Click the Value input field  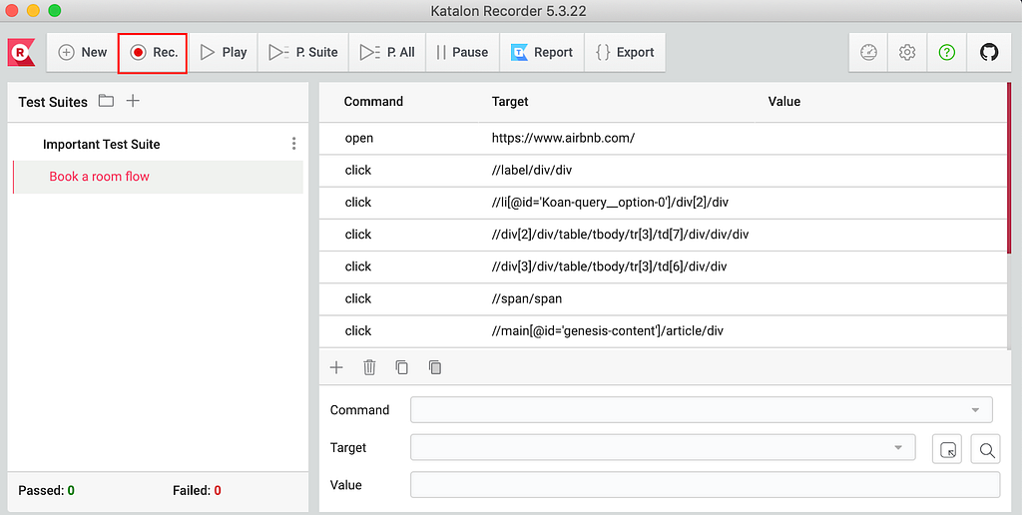(705, 485)
